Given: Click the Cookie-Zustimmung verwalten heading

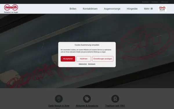Looking at the screenshot, I should (87, 45).
